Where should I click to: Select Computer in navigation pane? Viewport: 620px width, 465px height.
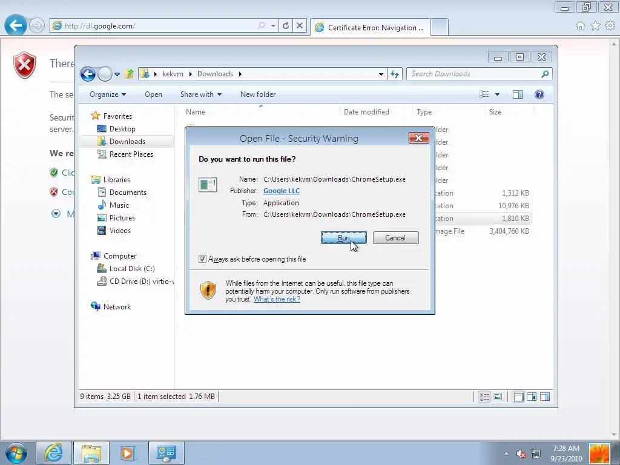pos(119,256)
